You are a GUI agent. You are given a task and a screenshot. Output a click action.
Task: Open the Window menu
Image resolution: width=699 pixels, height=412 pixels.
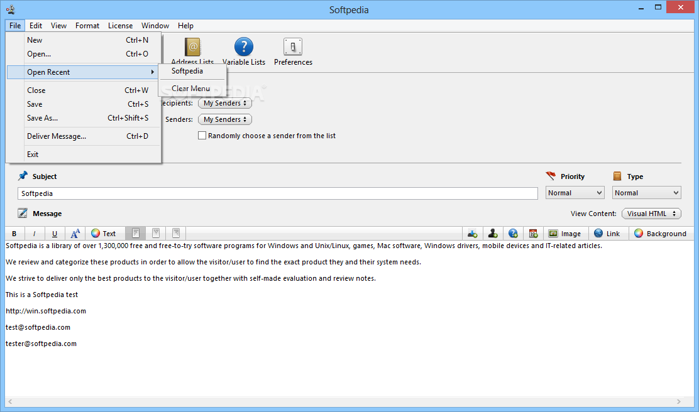[x=155, y=25]
